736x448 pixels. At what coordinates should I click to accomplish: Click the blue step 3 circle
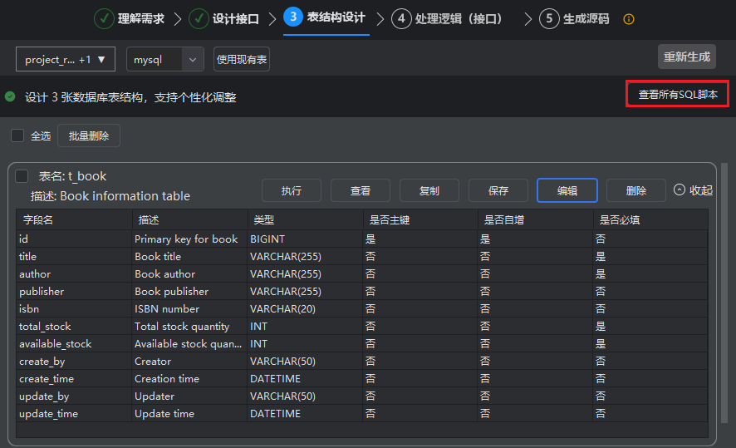293,17
